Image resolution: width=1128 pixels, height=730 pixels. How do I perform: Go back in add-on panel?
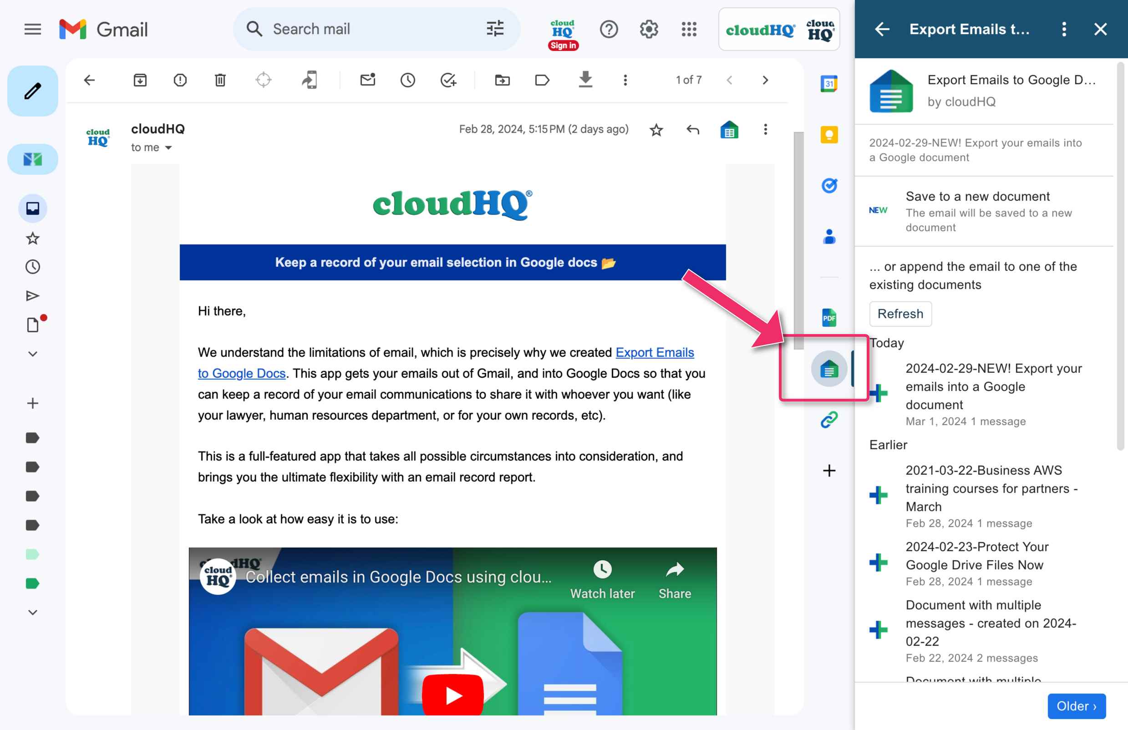tap(882, 30)
